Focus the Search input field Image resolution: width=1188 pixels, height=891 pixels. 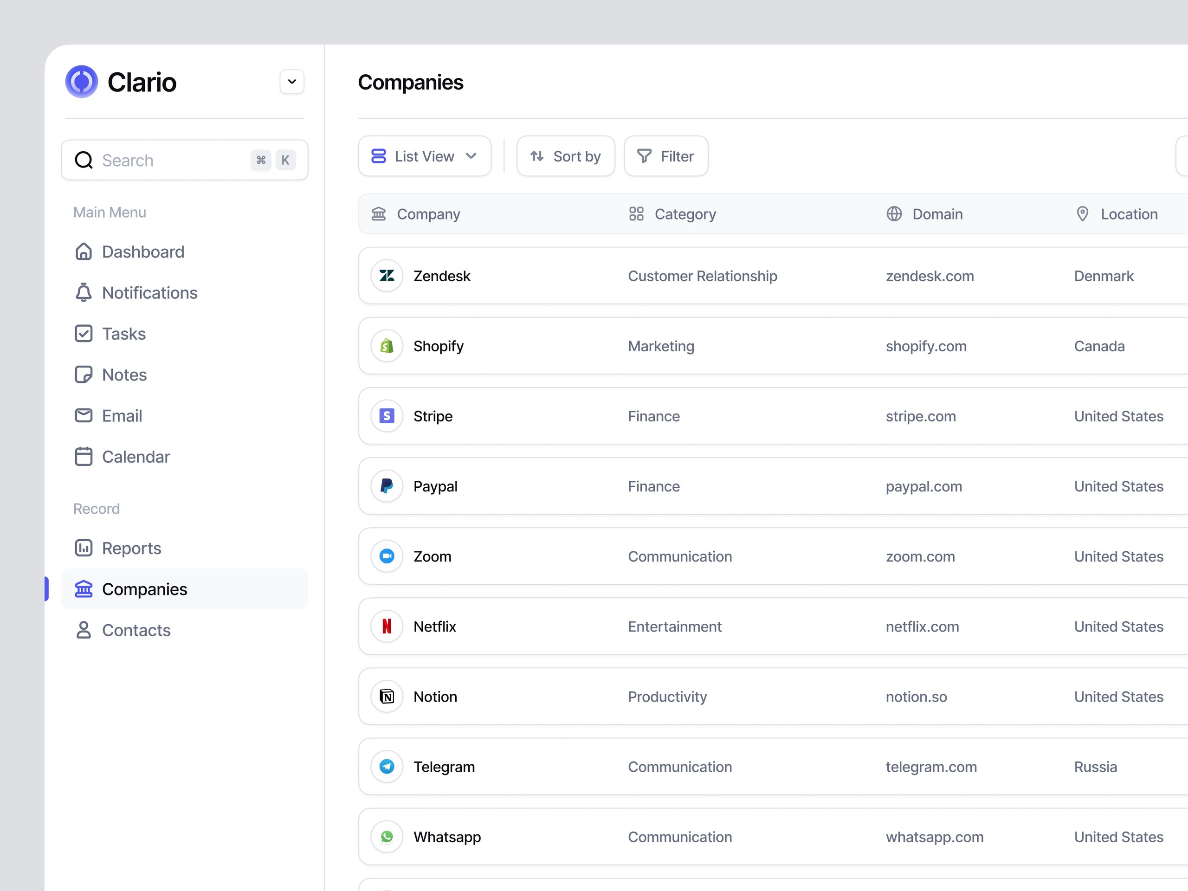pos(185,160)
